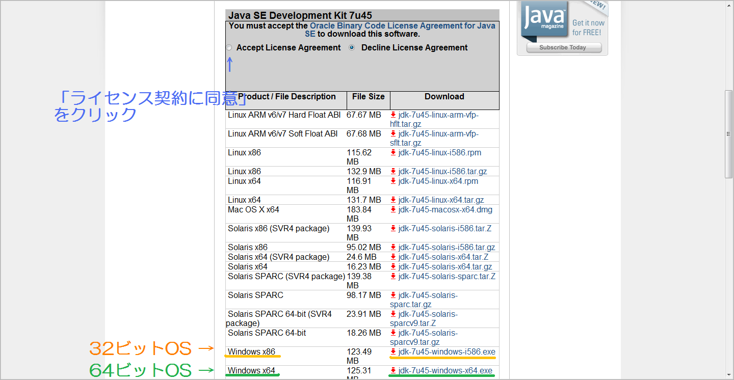
Task: Click the download arrow icon for jdk-7u45-macosx-x64.dmg
Action: 393,210
